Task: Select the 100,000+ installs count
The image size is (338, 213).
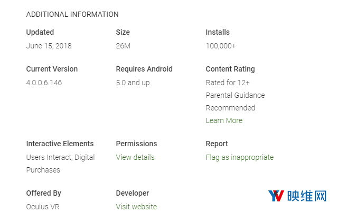Action: tap(221, 46)
